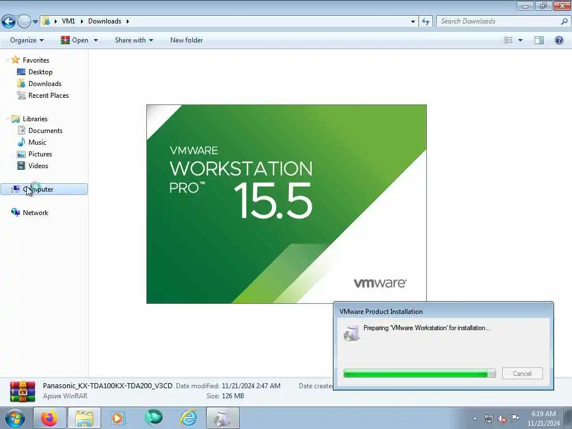Click the Recent Places icon
Viewport: 572px width, 429px height.
pos(21,95)
